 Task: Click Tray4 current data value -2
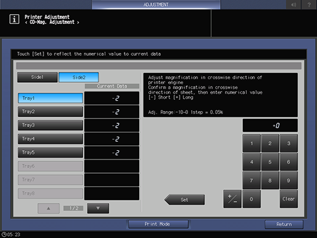click(112, 139)
